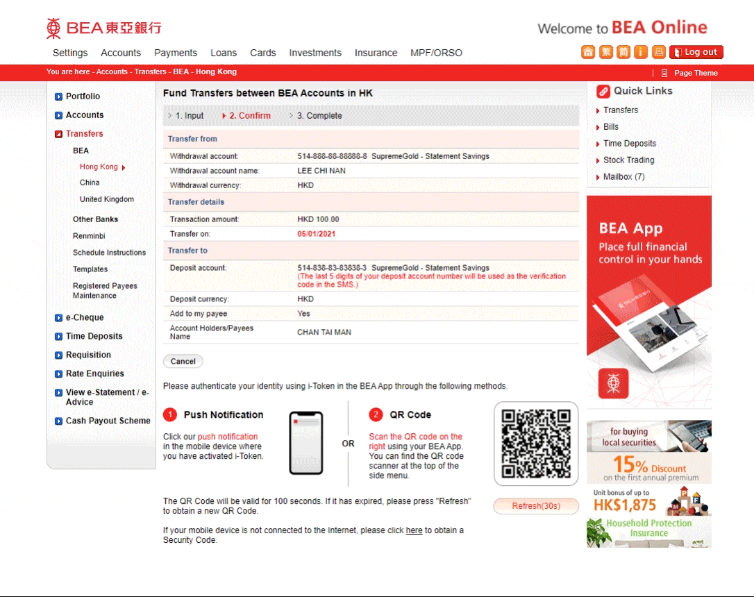Open the HK$1,875 unit bonus banner
The image size is (754, 597).
point(649,500)
